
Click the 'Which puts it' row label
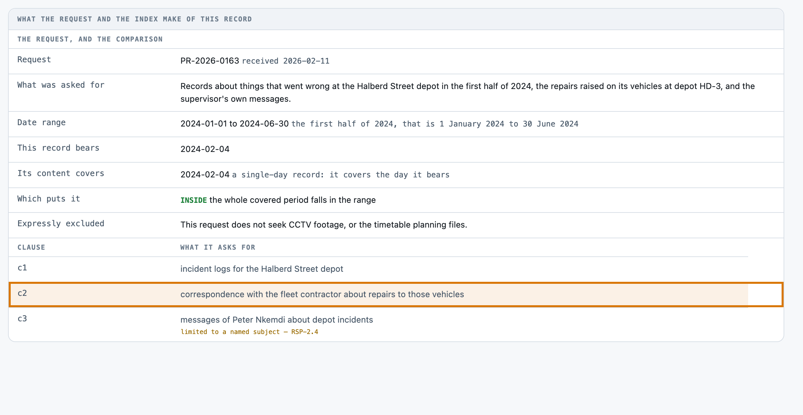pyautogui.click(x=49, y=199)
